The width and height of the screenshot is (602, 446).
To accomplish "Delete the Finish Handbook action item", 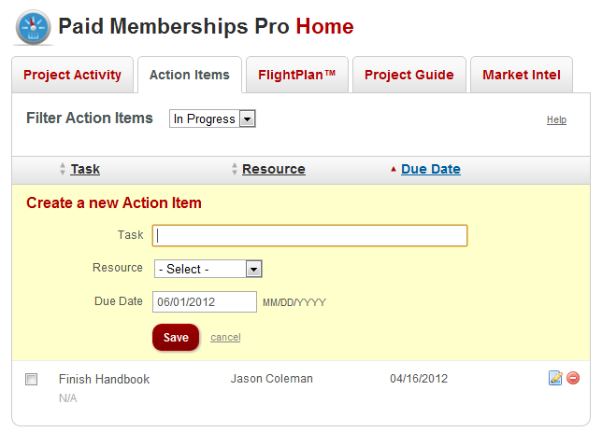I will [x=573, y=378].
